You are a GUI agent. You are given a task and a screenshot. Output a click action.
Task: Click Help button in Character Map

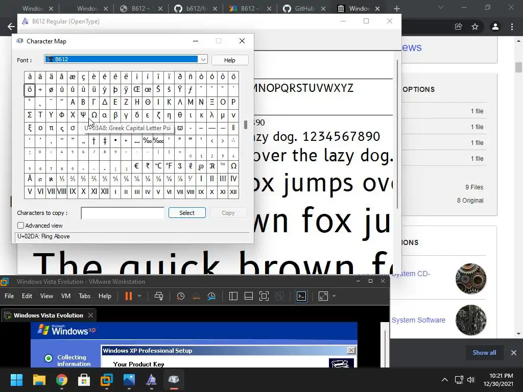pos(229,60)
